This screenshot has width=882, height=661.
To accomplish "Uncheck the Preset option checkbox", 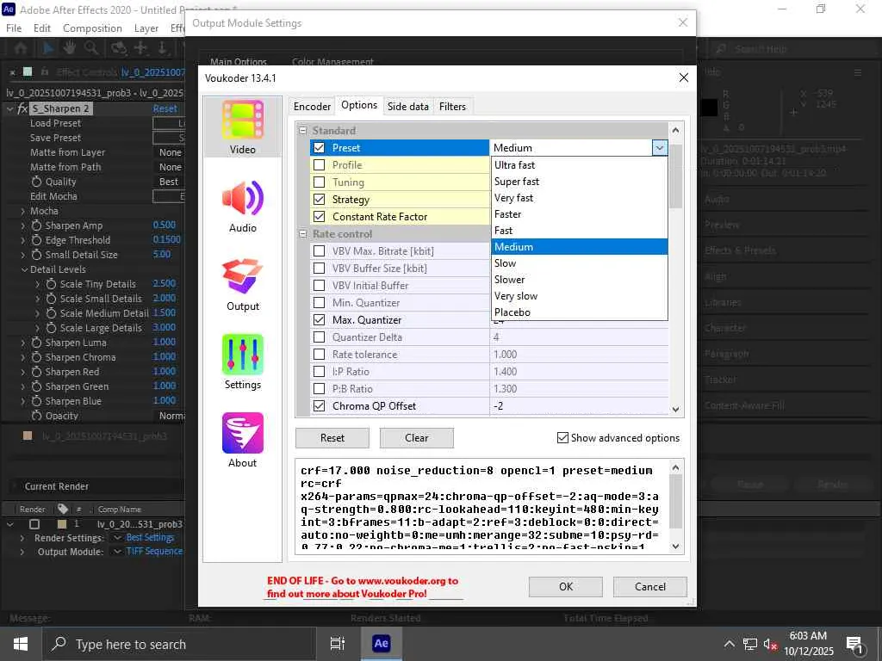I will [x=319, y=148].
